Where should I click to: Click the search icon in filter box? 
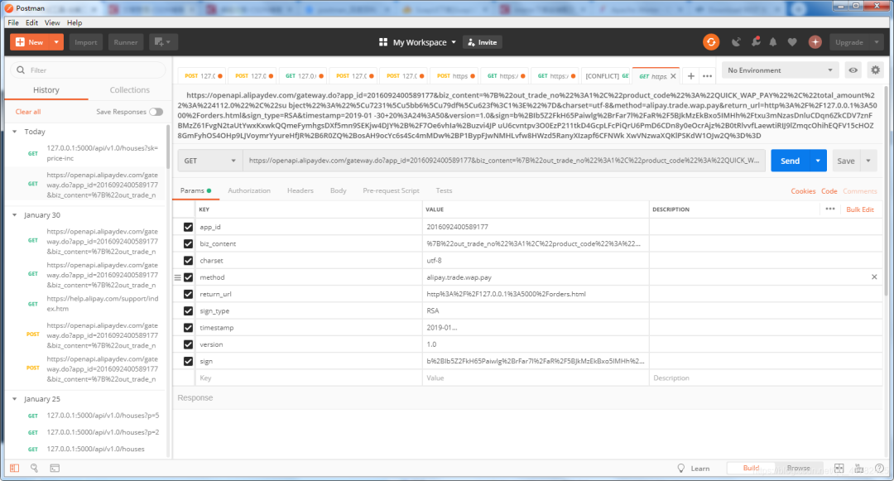click(21, 70)
